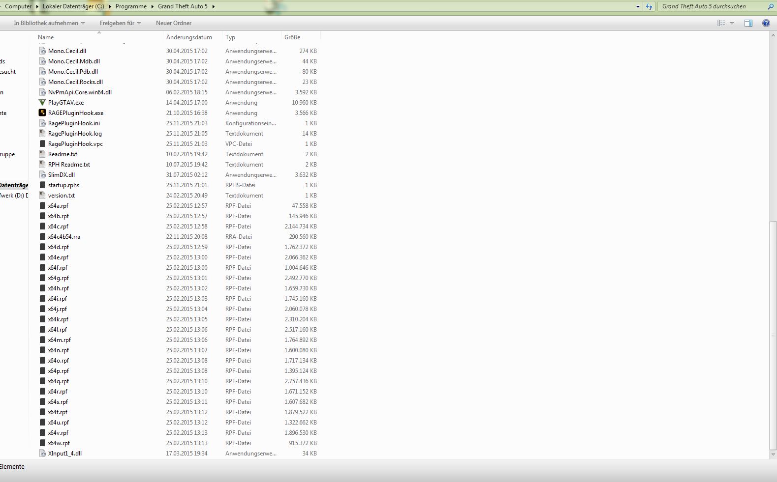Select the file named x64h.rpf
This screenshot has height=482, width=777.
click(59, 288)
